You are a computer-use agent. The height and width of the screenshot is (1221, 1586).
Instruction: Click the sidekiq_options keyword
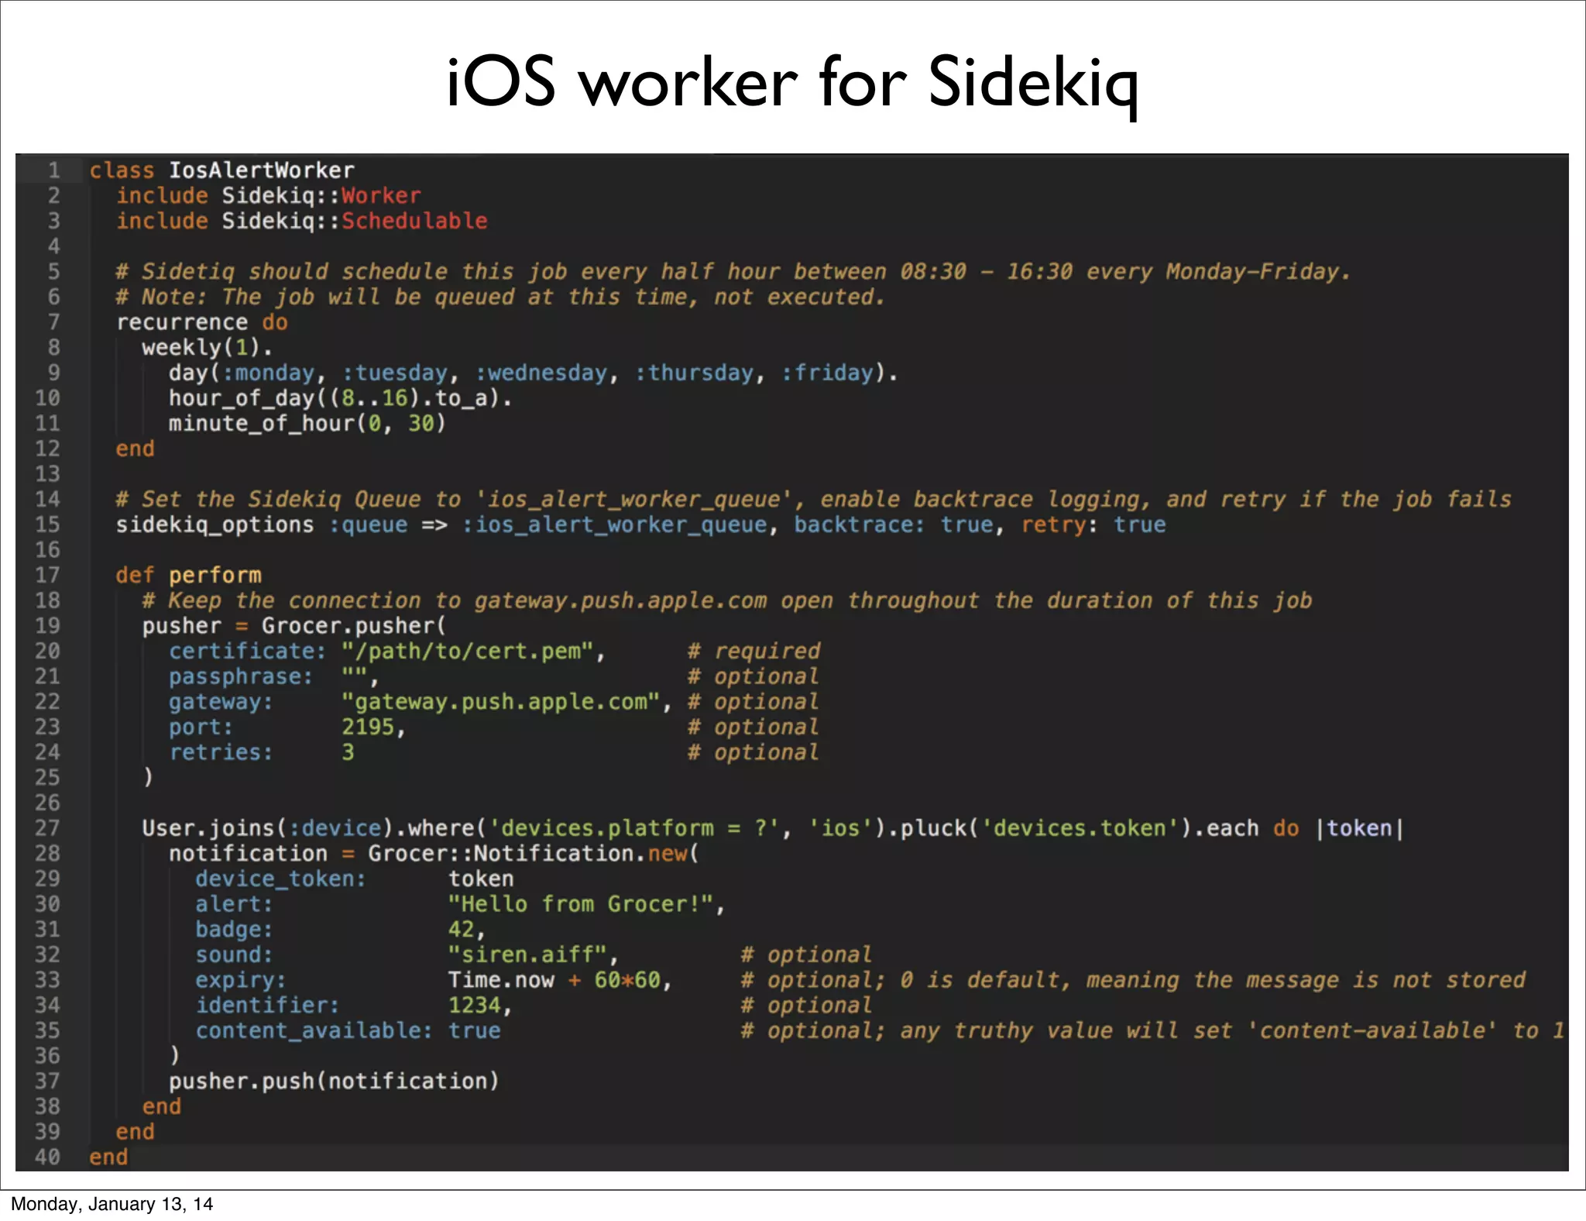click(x=215, y=525)
